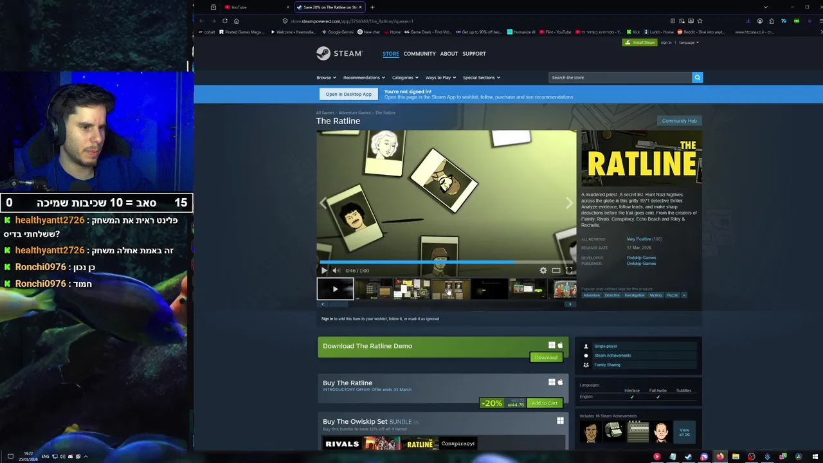Open the tab list chevron in browser
Viewport: 823px width, 463px height.
(765, 7)
